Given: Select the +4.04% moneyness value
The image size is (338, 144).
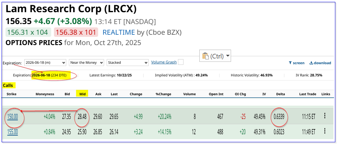Looking at the screenshot, I should coord(49,117).
